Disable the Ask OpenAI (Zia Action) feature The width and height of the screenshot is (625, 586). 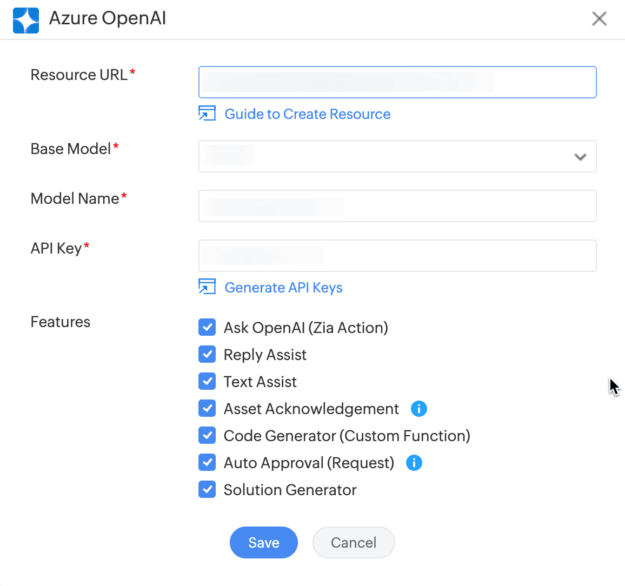[x=207, y=327]
